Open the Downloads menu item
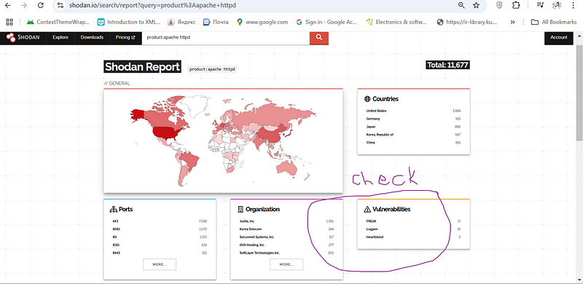 tap(92, 38)
